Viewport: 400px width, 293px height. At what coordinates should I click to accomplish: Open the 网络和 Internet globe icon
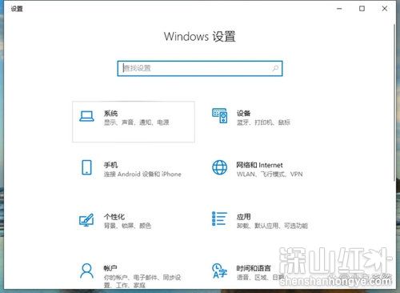[220, 167]
